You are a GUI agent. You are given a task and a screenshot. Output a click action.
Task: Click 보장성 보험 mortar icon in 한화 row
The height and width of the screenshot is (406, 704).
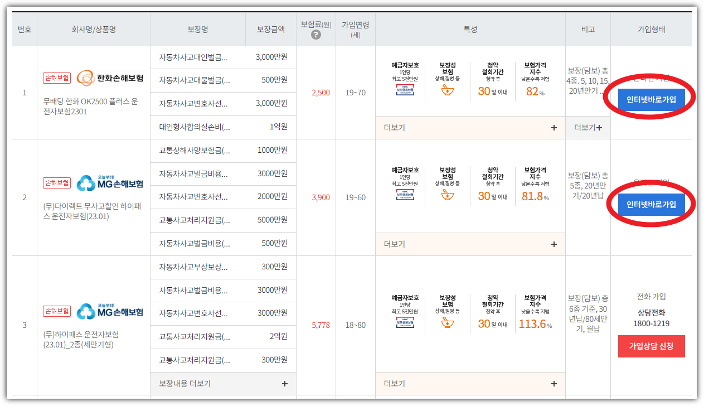[x=447, y=90]
